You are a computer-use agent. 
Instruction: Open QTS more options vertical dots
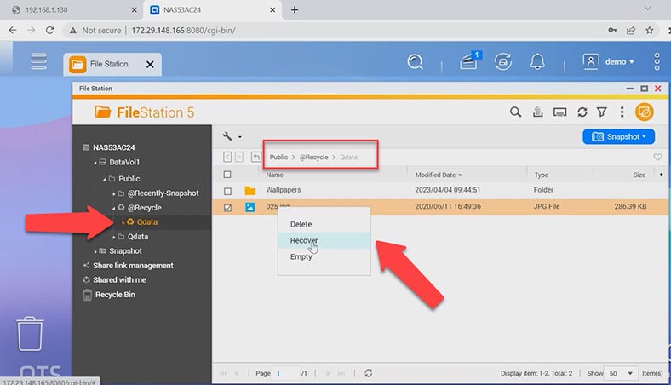(x=657, y=61)
